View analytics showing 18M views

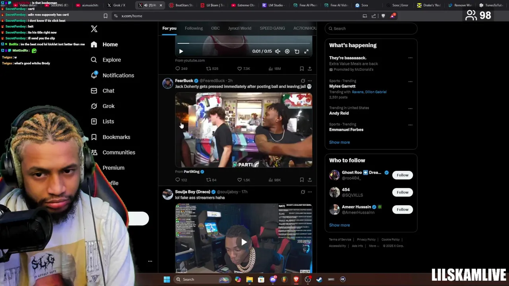[274, 68]
